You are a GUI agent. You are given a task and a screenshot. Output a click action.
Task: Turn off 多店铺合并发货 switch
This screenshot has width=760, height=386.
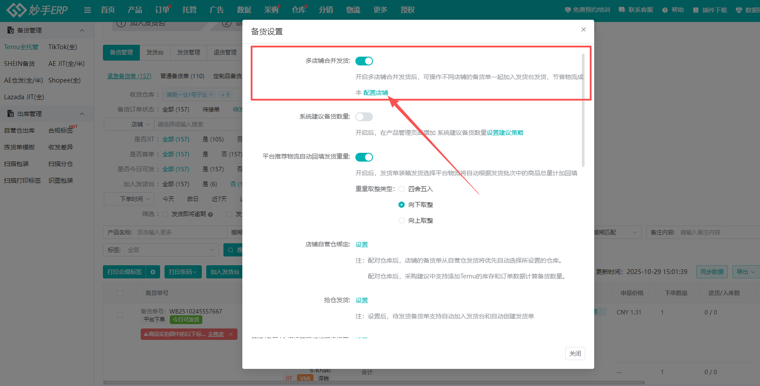(x=364, y=61)
